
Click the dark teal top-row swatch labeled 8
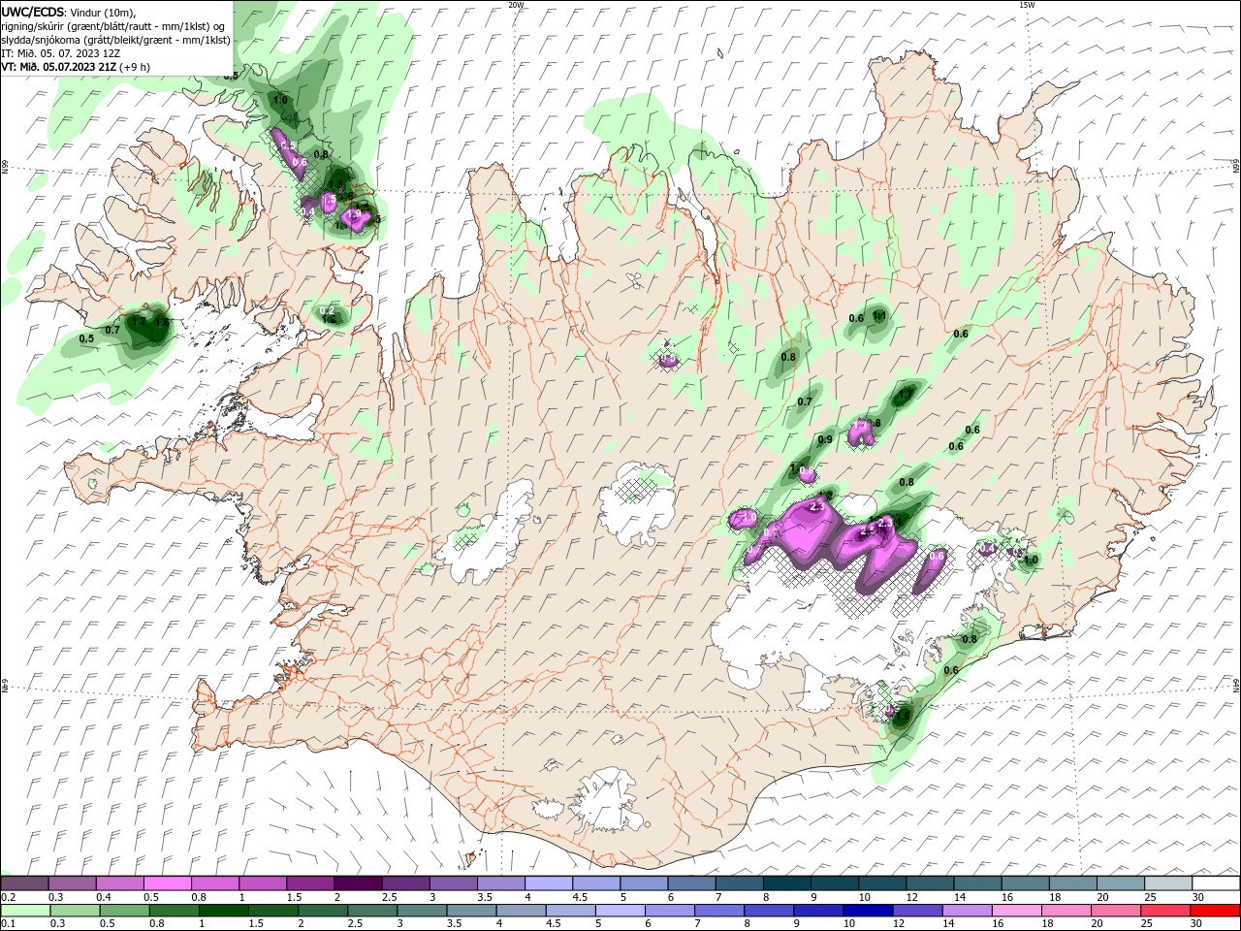click(x=786, y=884)
